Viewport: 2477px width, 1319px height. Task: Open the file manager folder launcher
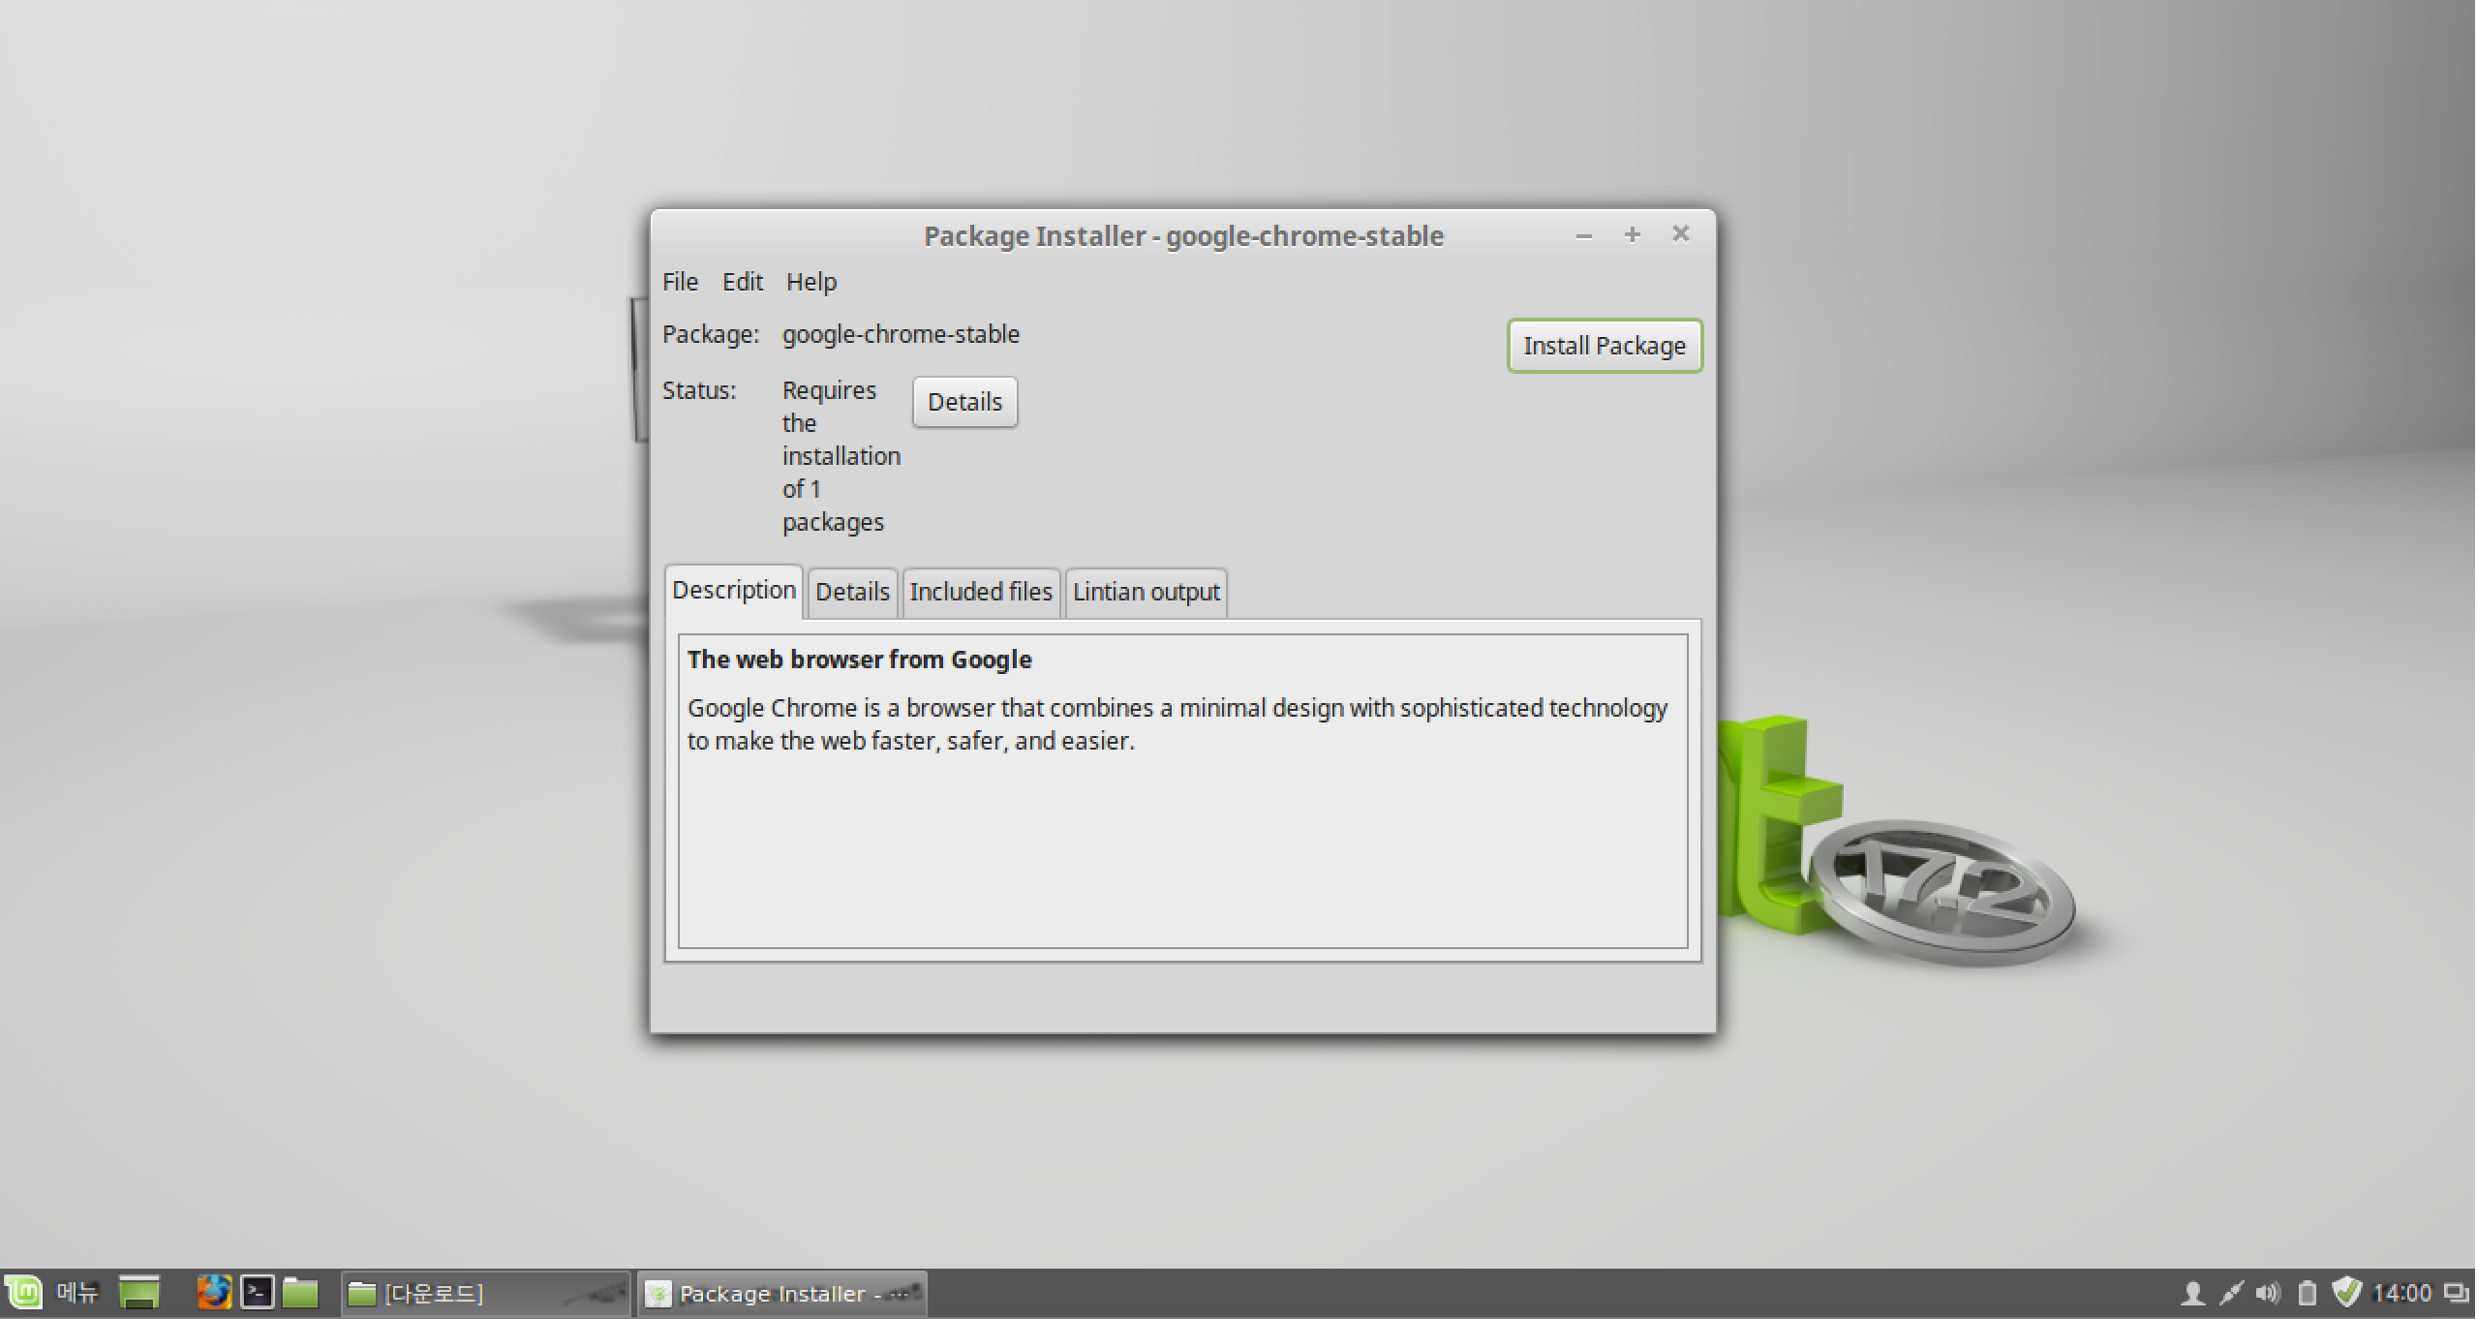click(x=301, y=1293)
